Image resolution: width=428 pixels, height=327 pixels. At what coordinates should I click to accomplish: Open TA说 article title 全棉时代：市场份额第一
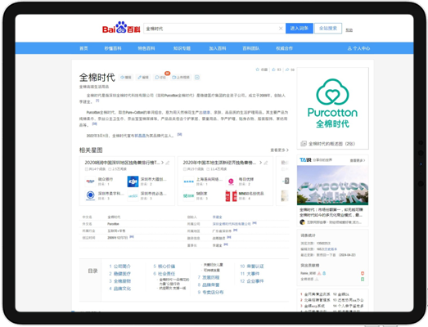[331, 213]
